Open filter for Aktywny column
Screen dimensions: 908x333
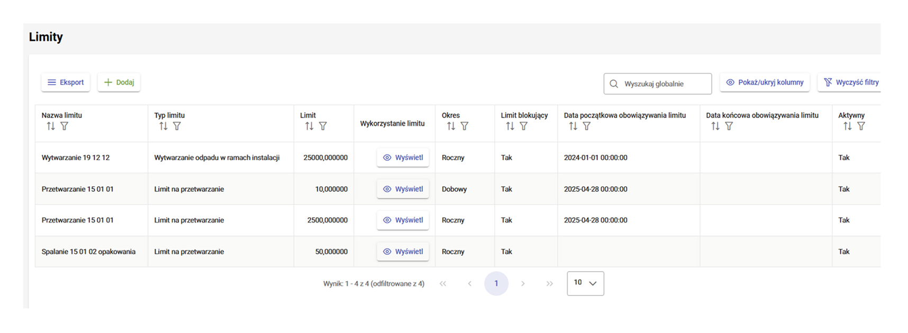click(861, 126)
